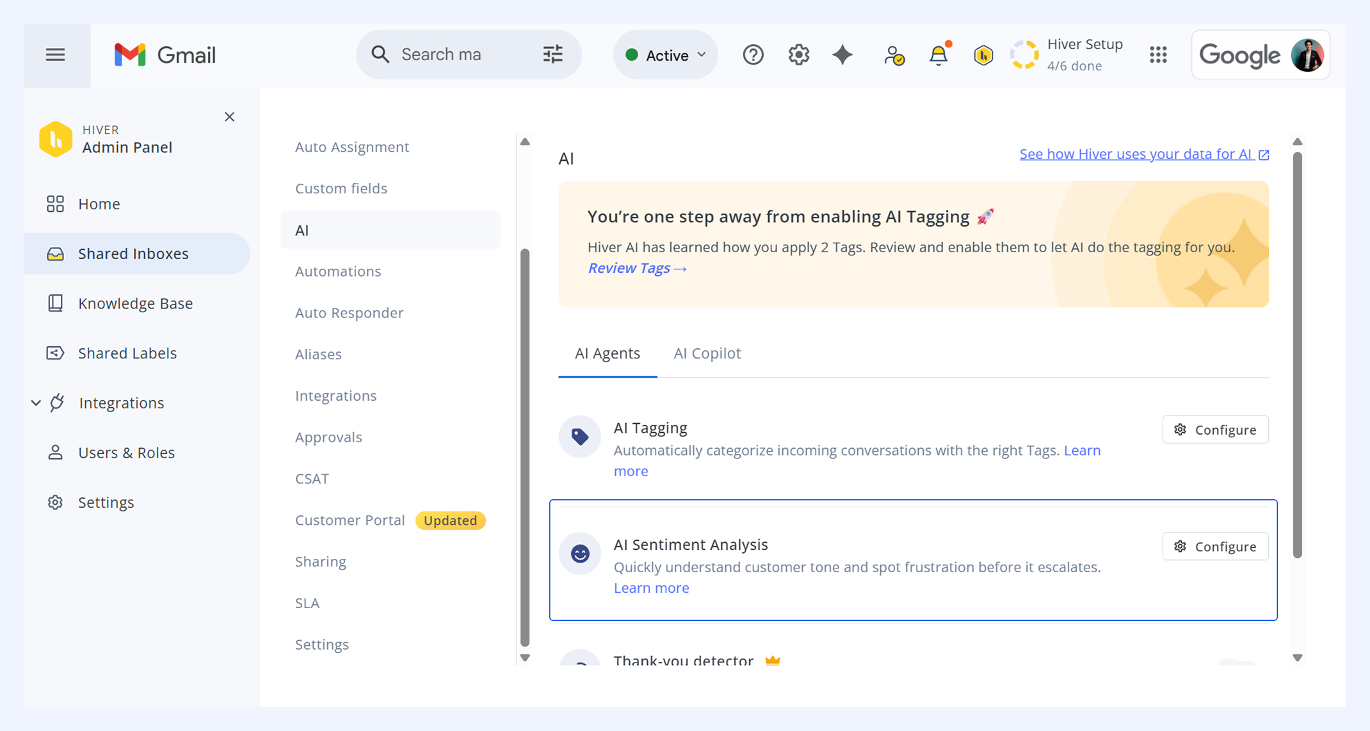Viewport: 1370px width, 731px height.
Task: Click Configure for AI Tagging
Action: point(1215,430)
